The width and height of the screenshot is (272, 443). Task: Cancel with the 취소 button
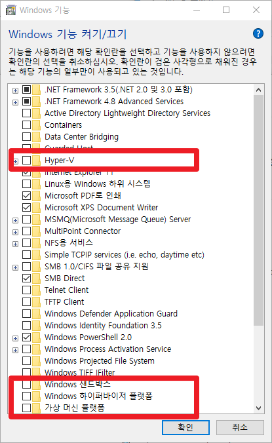tap(240, 427)
